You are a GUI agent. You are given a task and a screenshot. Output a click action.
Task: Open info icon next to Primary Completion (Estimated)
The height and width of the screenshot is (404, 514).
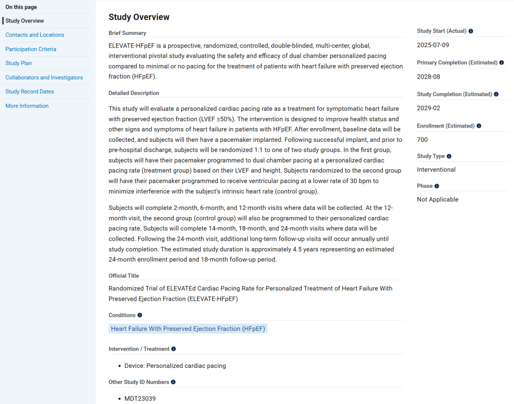click(x=502, y=63)
